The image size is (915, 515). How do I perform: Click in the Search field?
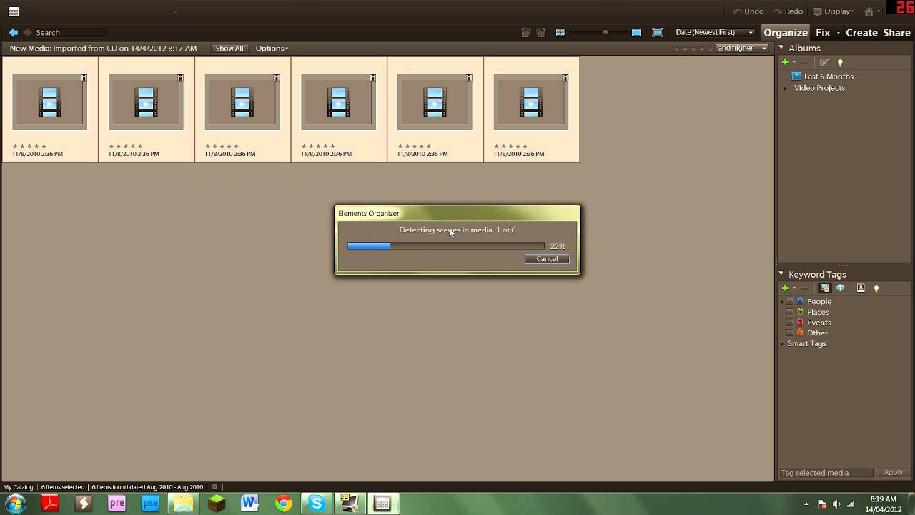coord(70,32)
